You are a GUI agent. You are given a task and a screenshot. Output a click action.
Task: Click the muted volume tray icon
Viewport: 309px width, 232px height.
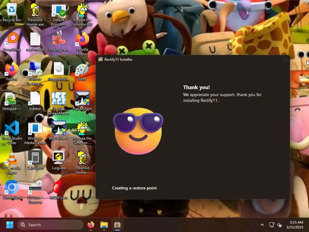279,225
